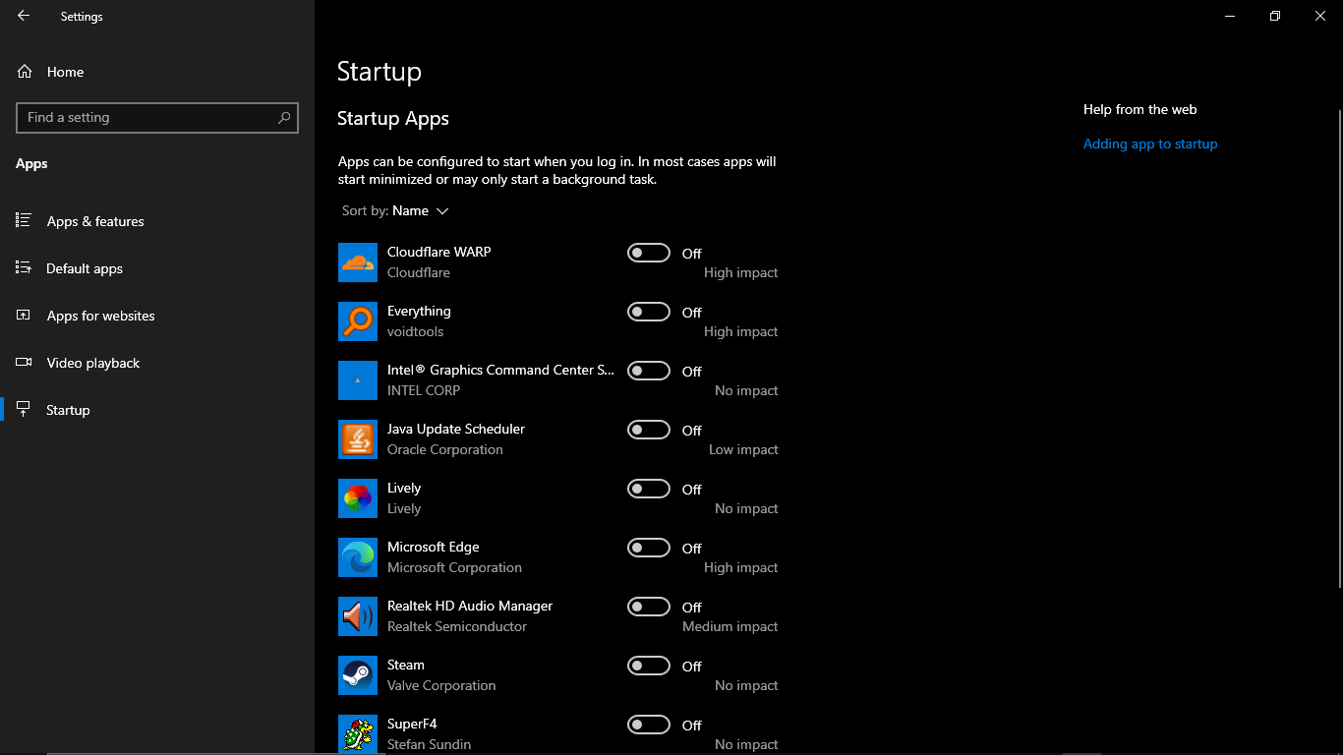This screenshot has width=1343, height=755.
Task: Open the Sort by Name dropdown
Action: coord(395,210)
